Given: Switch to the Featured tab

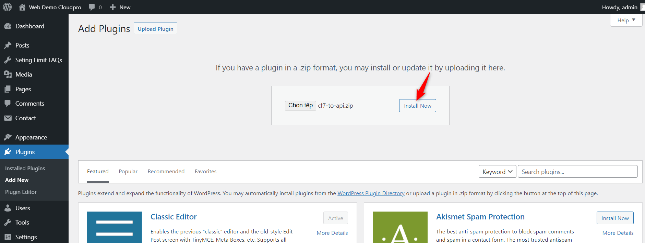Looking at the screenshot, I should (98, 172).
